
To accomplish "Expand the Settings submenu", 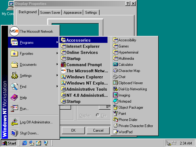I will pos(33,76).
